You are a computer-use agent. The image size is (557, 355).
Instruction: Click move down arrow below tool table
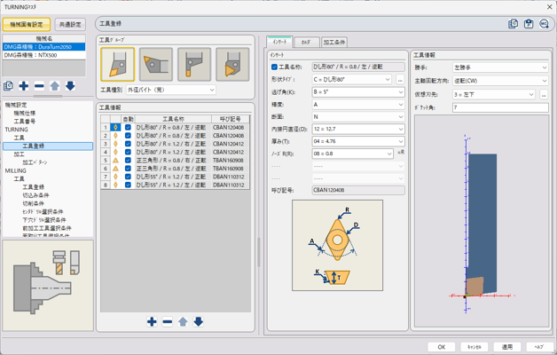click(199, 322)
